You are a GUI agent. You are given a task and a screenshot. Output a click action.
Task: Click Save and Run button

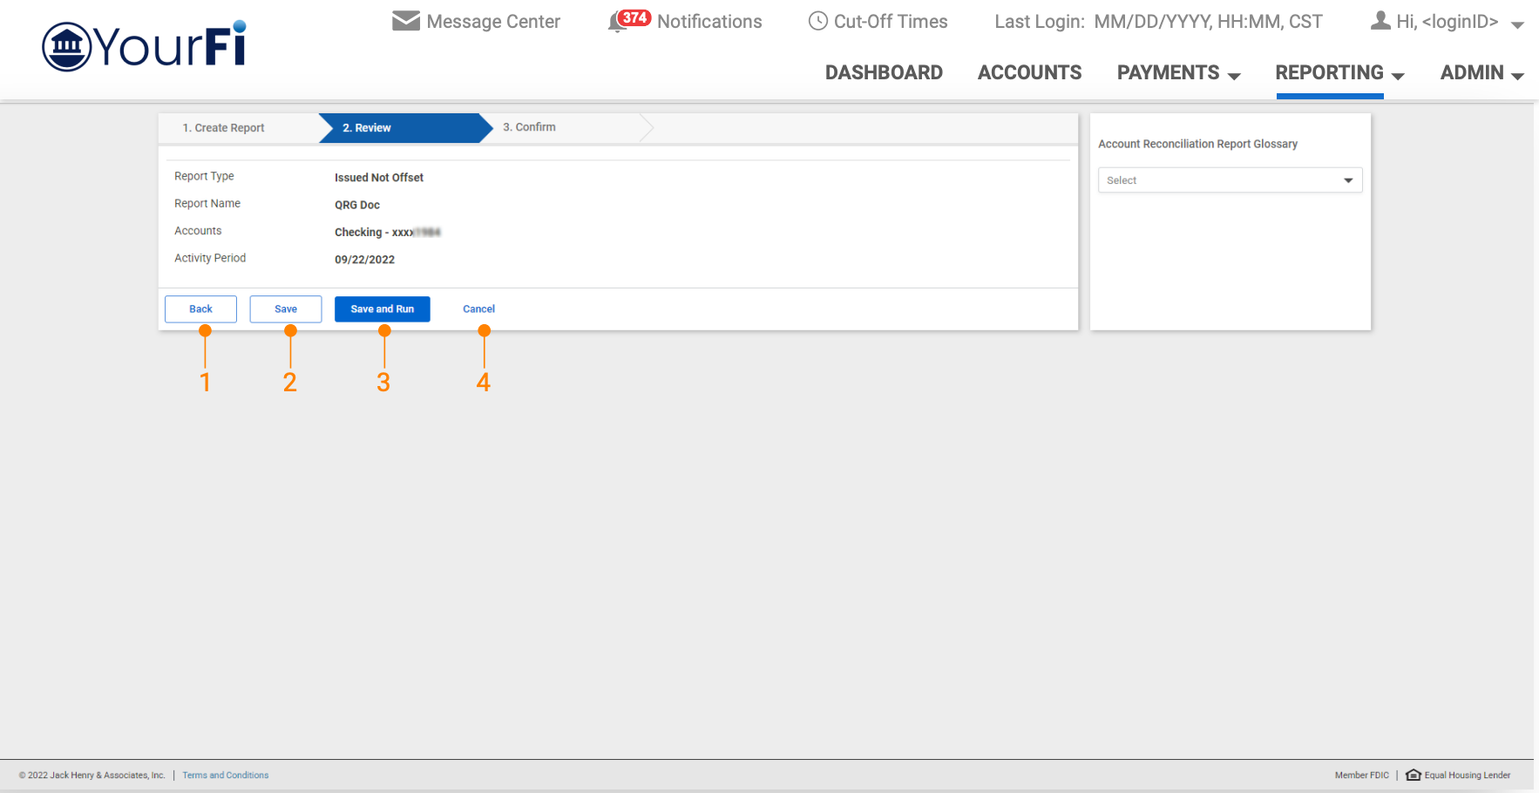pos(382,309)
